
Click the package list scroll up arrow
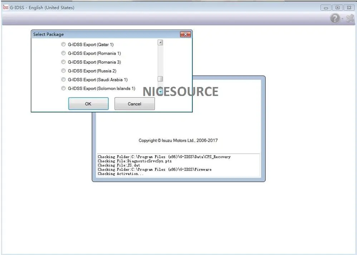point(160,43)
